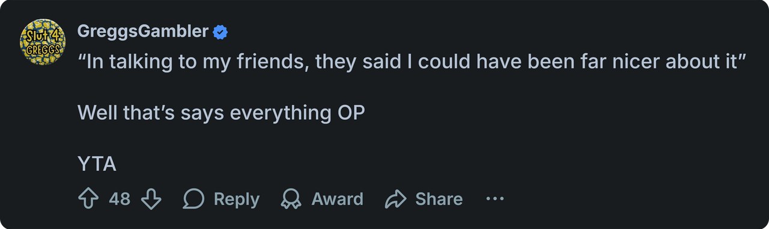Open the Slut 4 Greggs avatar
Image resolution: width=769 pixels, height=229 pixels.
tap(43, 40)
